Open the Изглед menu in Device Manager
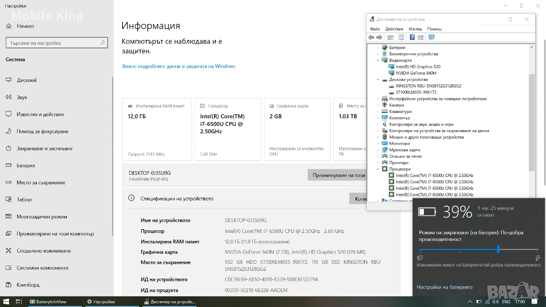This screenshot has width=546, height=307. click(x=415, y=29)
